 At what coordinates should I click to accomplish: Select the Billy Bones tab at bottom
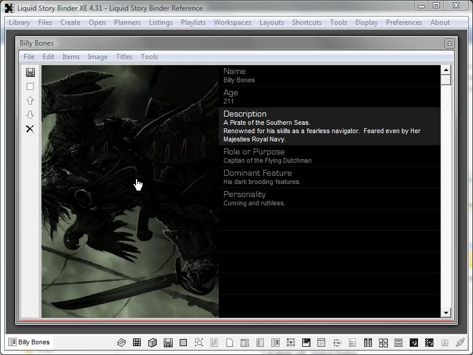[30, 342]
